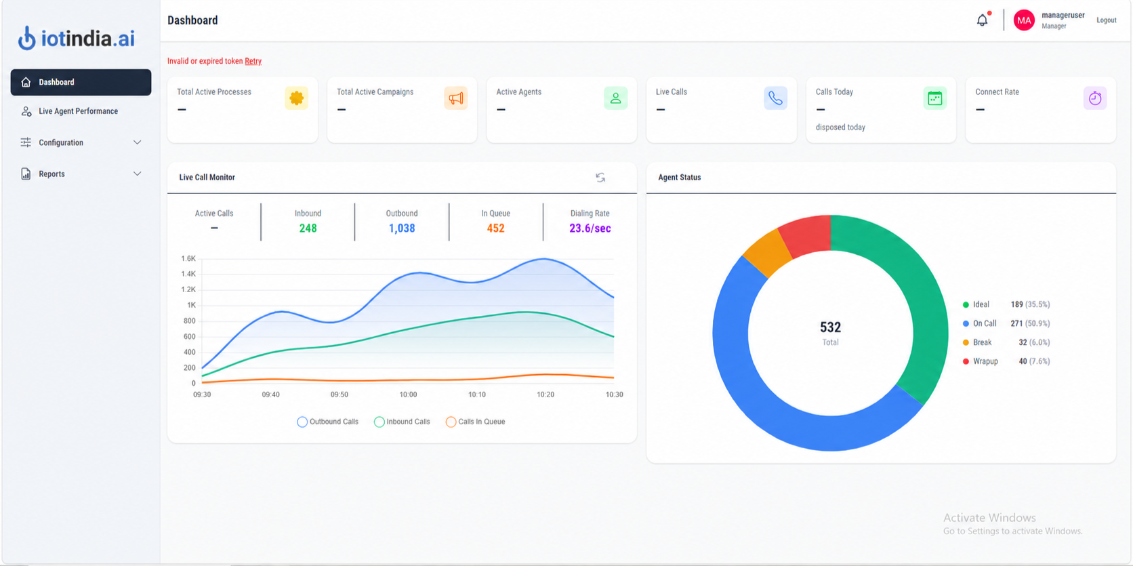
Task: Click the Active Agents person icon
Action: (x=615, y=98)
